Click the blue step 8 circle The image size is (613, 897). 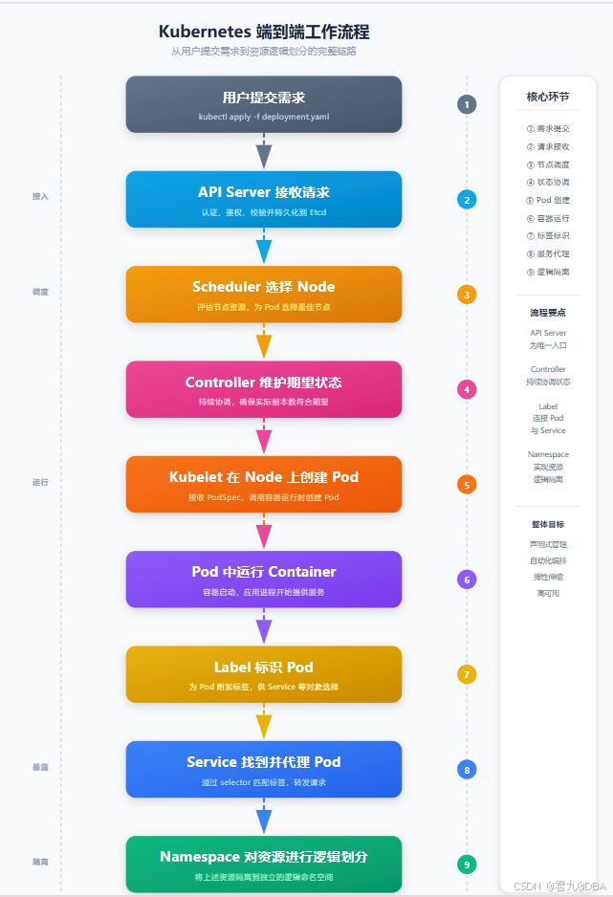click(x=467, y=770)
